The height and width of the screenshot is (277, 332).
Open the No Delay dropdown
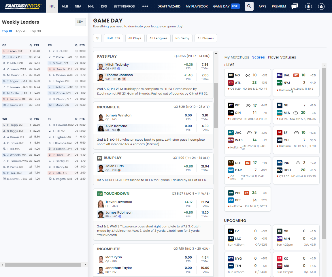pyautogui.click(x=182, y=38)
